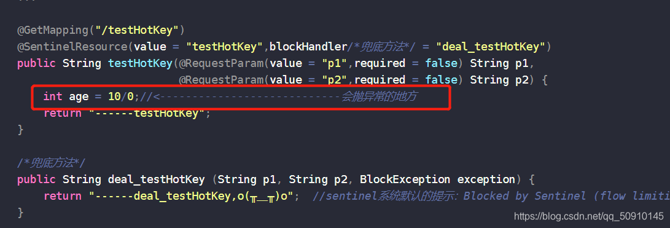This screenshot has height=228, width=670.
Task: Click the BlockException parameter type
Action: pyautogui.click(x=405, y=179)
